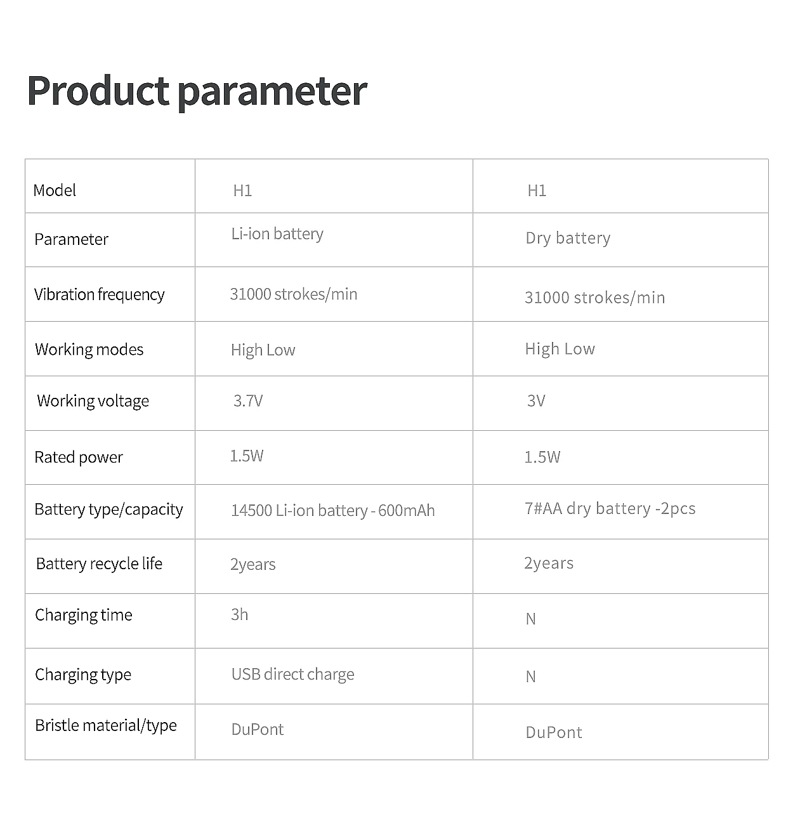The image size is (793, 823).
Task: Click the "Battery recycle life" label
Action: click(99, 563)
